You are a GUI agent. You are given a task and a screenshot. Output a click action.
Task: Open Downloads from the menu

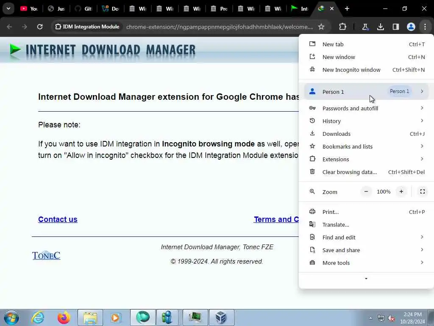point(367,134)
